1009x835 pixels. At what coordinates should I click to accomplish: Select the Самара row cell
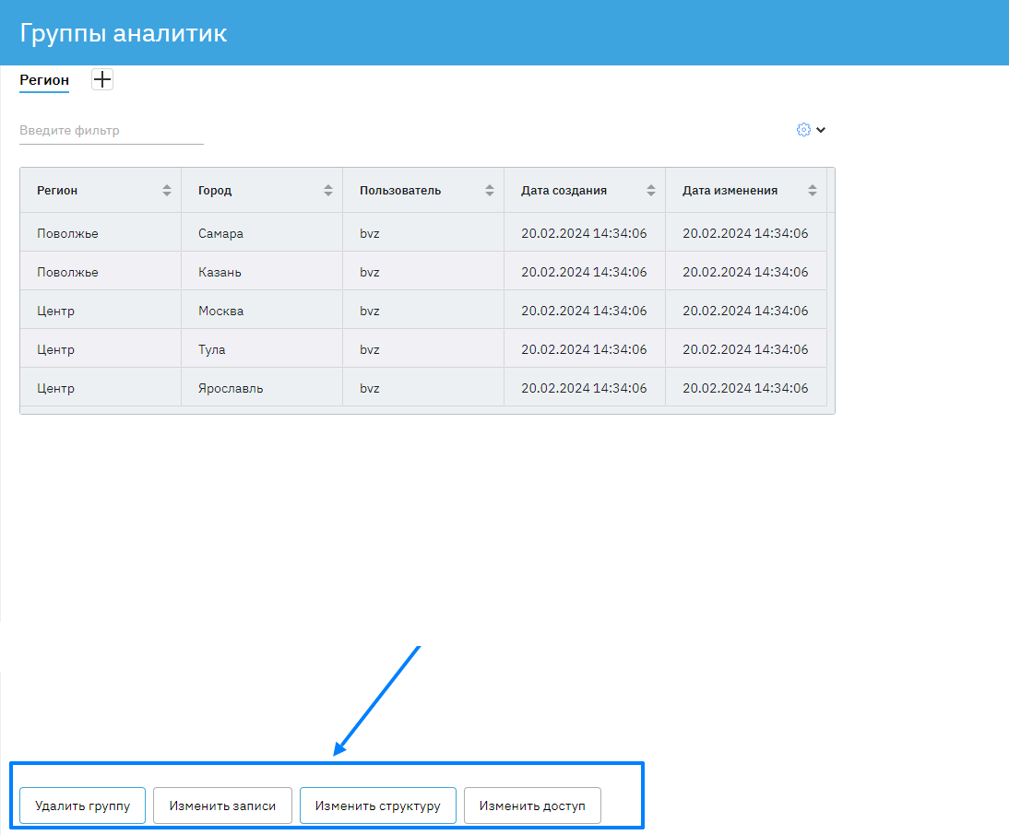tap(221, 233)
